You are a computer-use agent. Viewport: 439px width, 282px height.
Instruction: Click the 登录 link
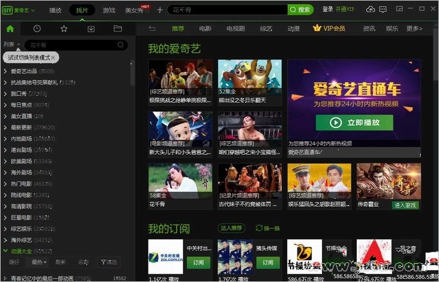[x=328, y=9]
